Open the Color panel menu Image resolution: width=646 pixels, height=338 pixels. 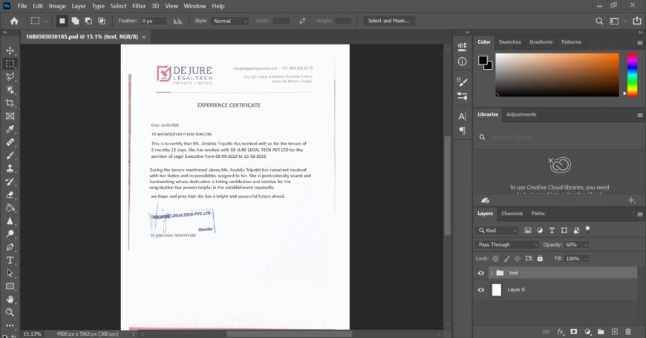(x=640, y=42)
